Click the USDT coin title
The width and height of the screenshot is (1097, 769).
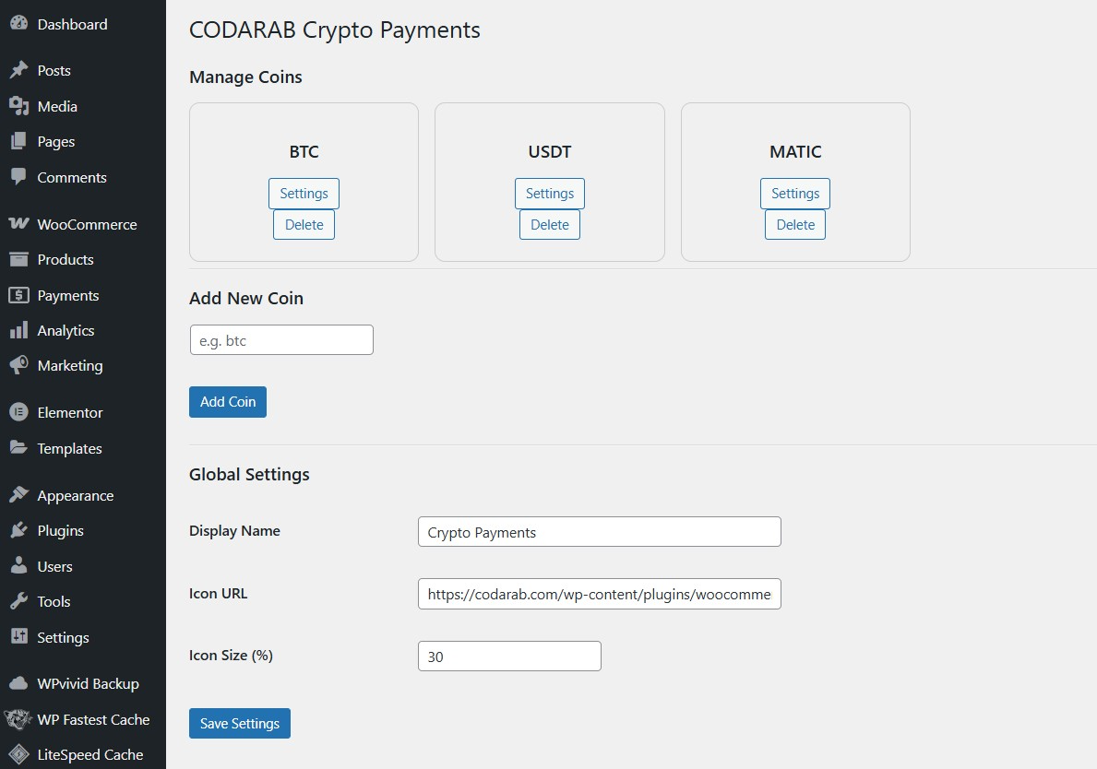point(550,152)
